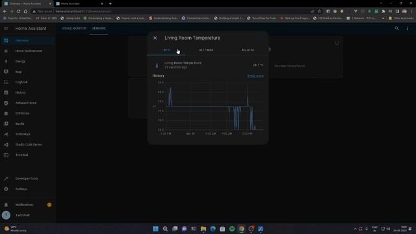Open AdGuard Home shield icon
This screenshot has width=416, height=234.
coord(6,103)
